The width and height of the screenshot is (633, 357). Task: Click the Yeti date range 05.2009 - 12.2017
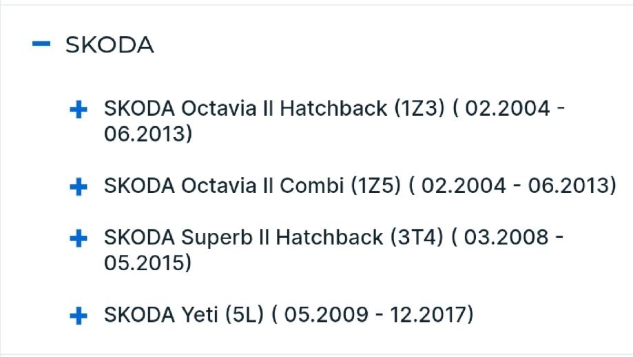click(x=376, y=316)
